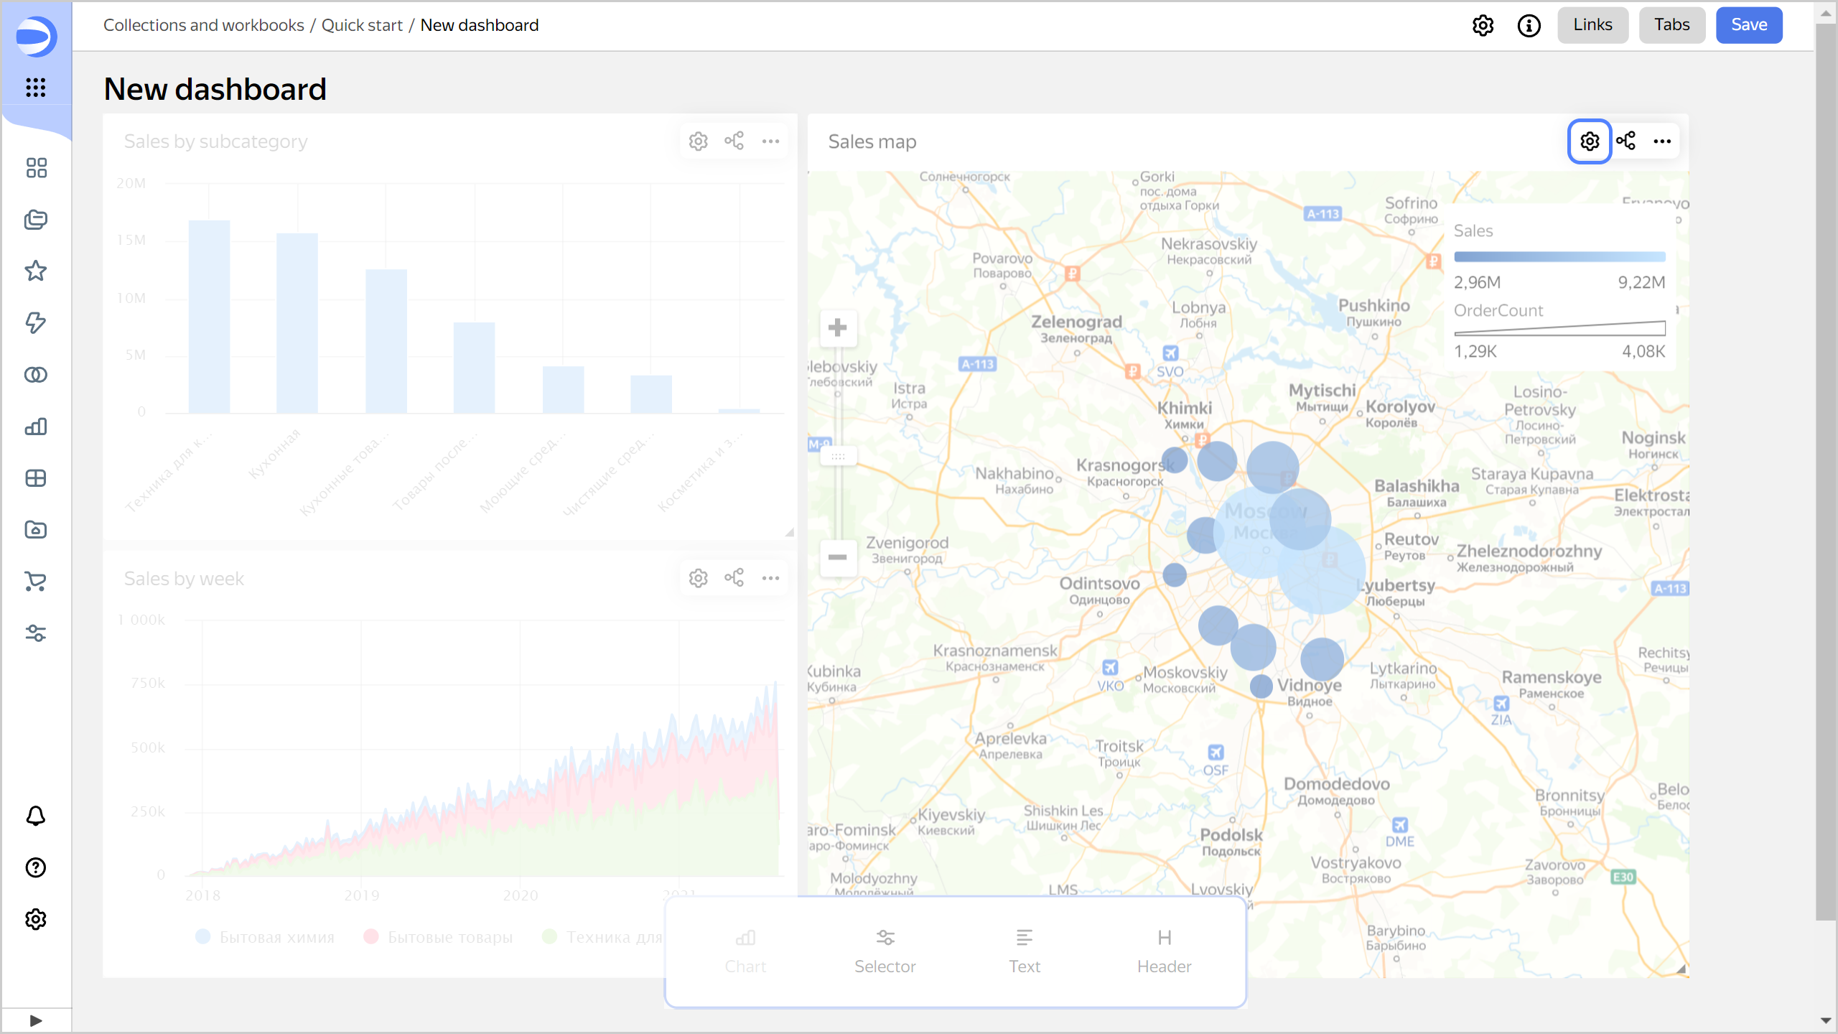Zoom in the map with plus button
The width and height of the screenshot is (1838, 1034).
pos(837,328)
